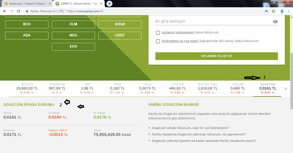This screenshot has width=293, height=153.
Task: Select the USDT coin button
Action: point(120,35)
